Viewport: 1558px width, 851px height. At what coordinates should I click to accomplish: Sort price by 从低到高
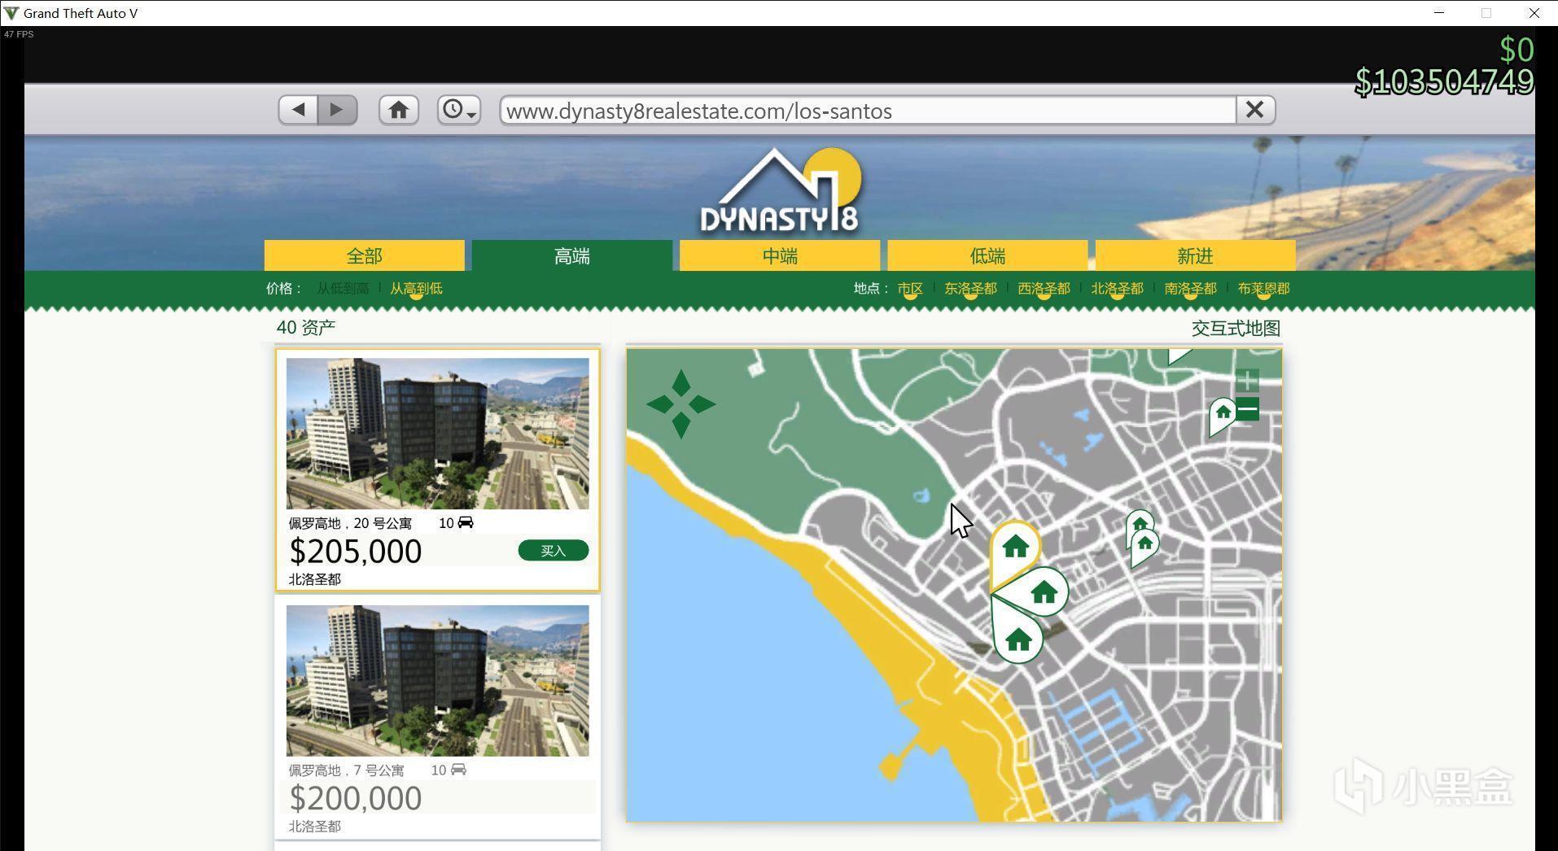343,289
